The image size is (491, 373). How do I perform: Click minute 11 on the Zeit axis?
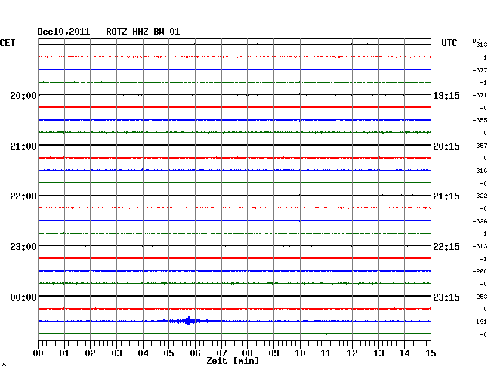(326, 353)
